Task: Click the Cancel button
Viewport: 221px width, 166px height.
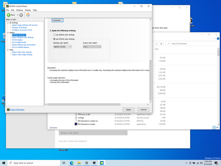Action: pyautogui.click(x=143, y=109)
